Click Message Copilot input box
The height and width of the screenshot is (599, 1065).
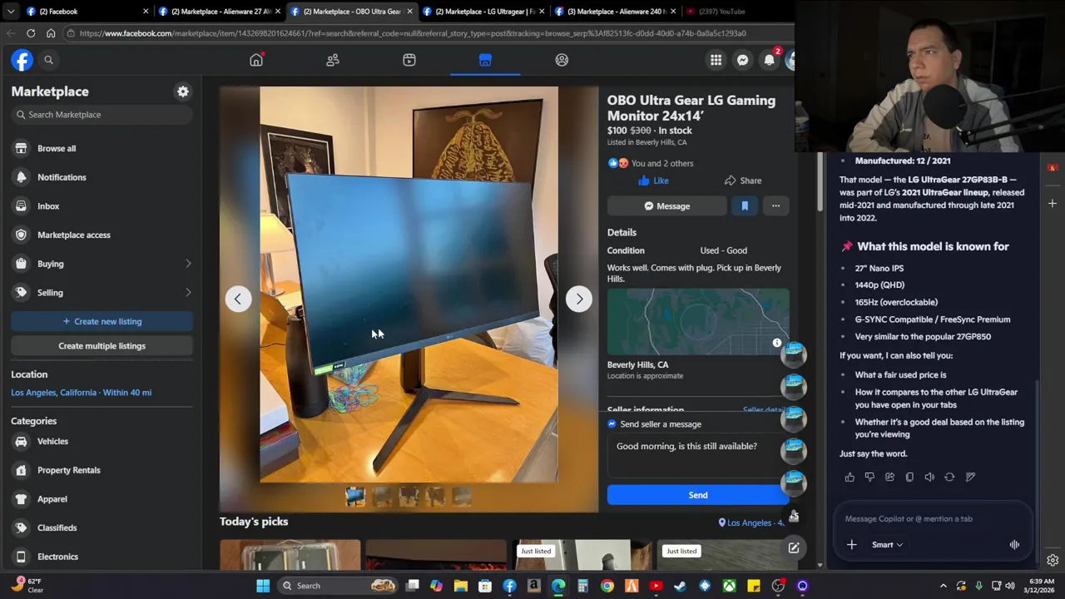pyautogui.click(x=934, y=519)
